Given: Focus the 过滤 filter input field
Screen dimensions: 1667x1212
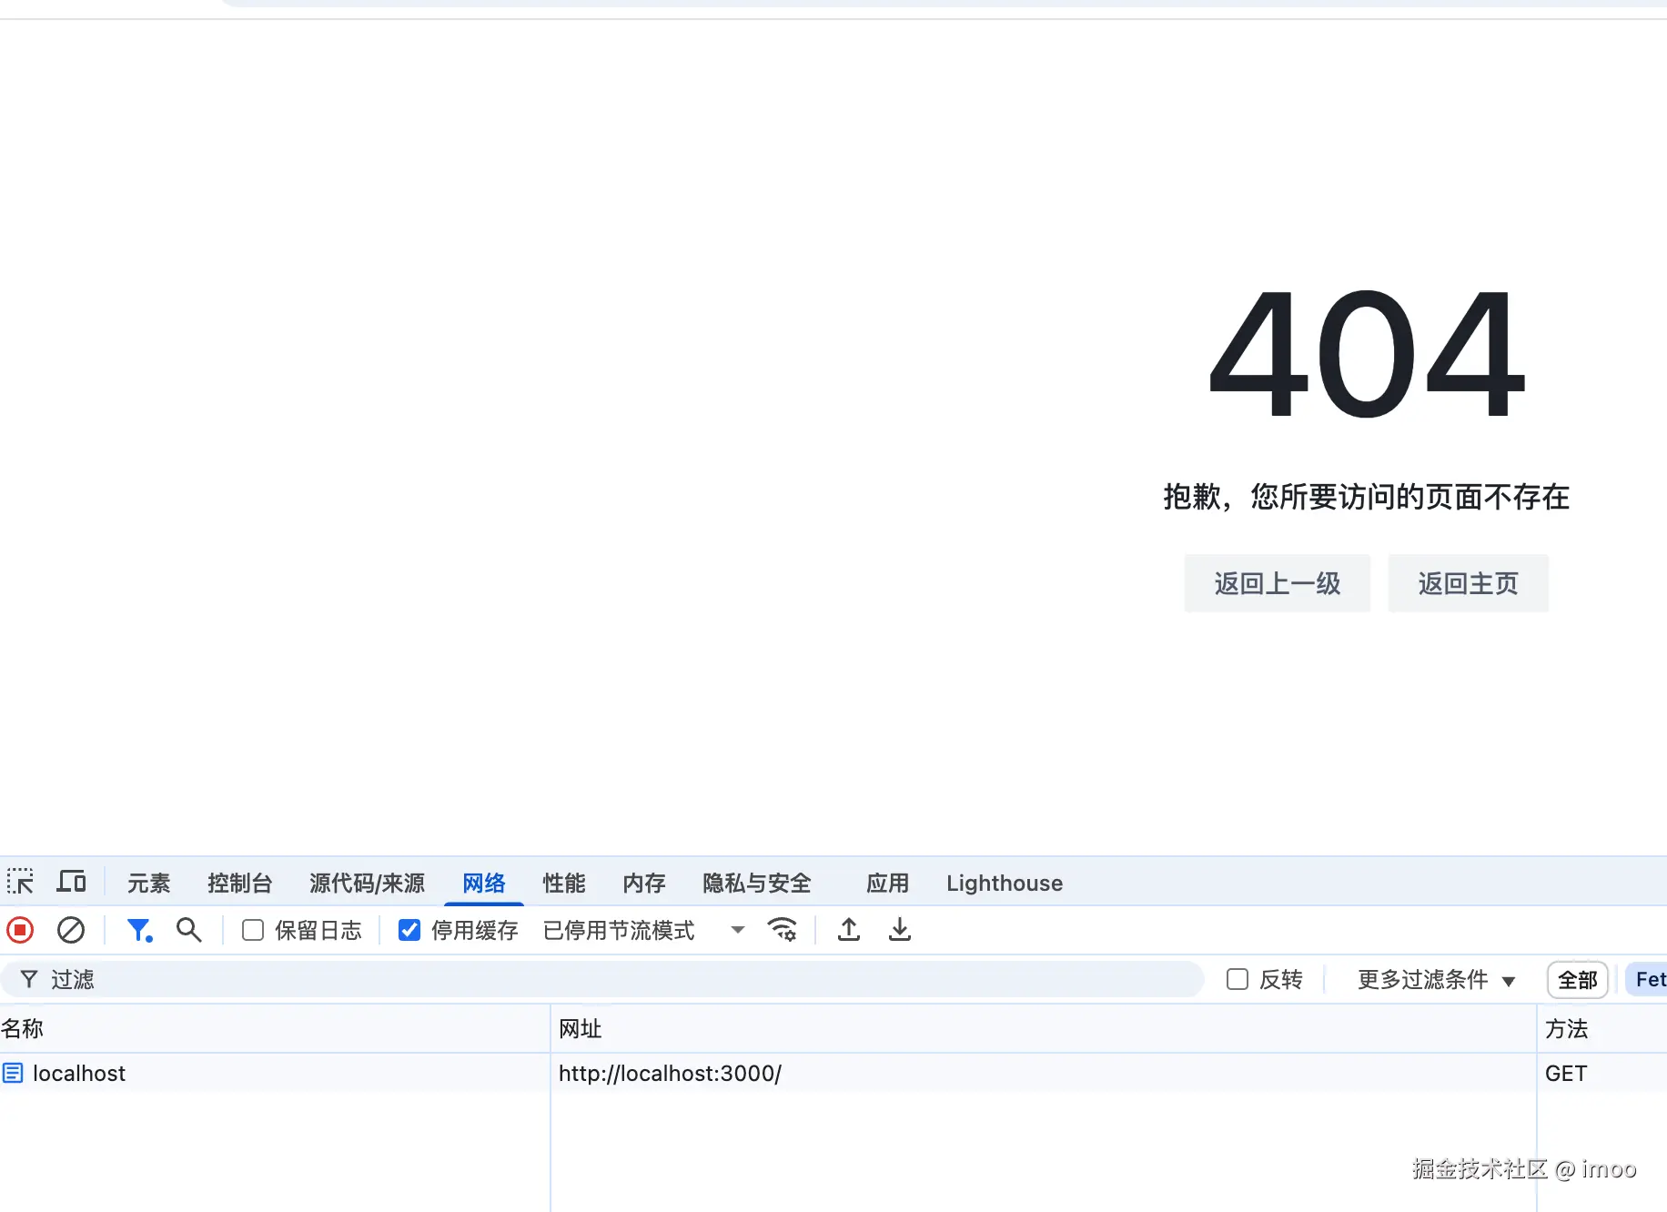Looking at the screenshot, I should coord(602,979).
